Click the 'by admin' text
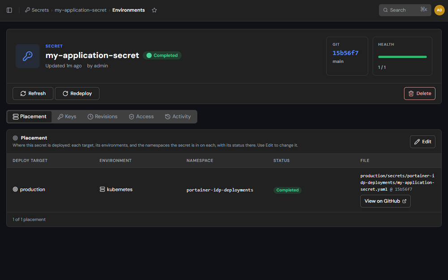This screenshot has width=448, height=280. pos(97,66)
